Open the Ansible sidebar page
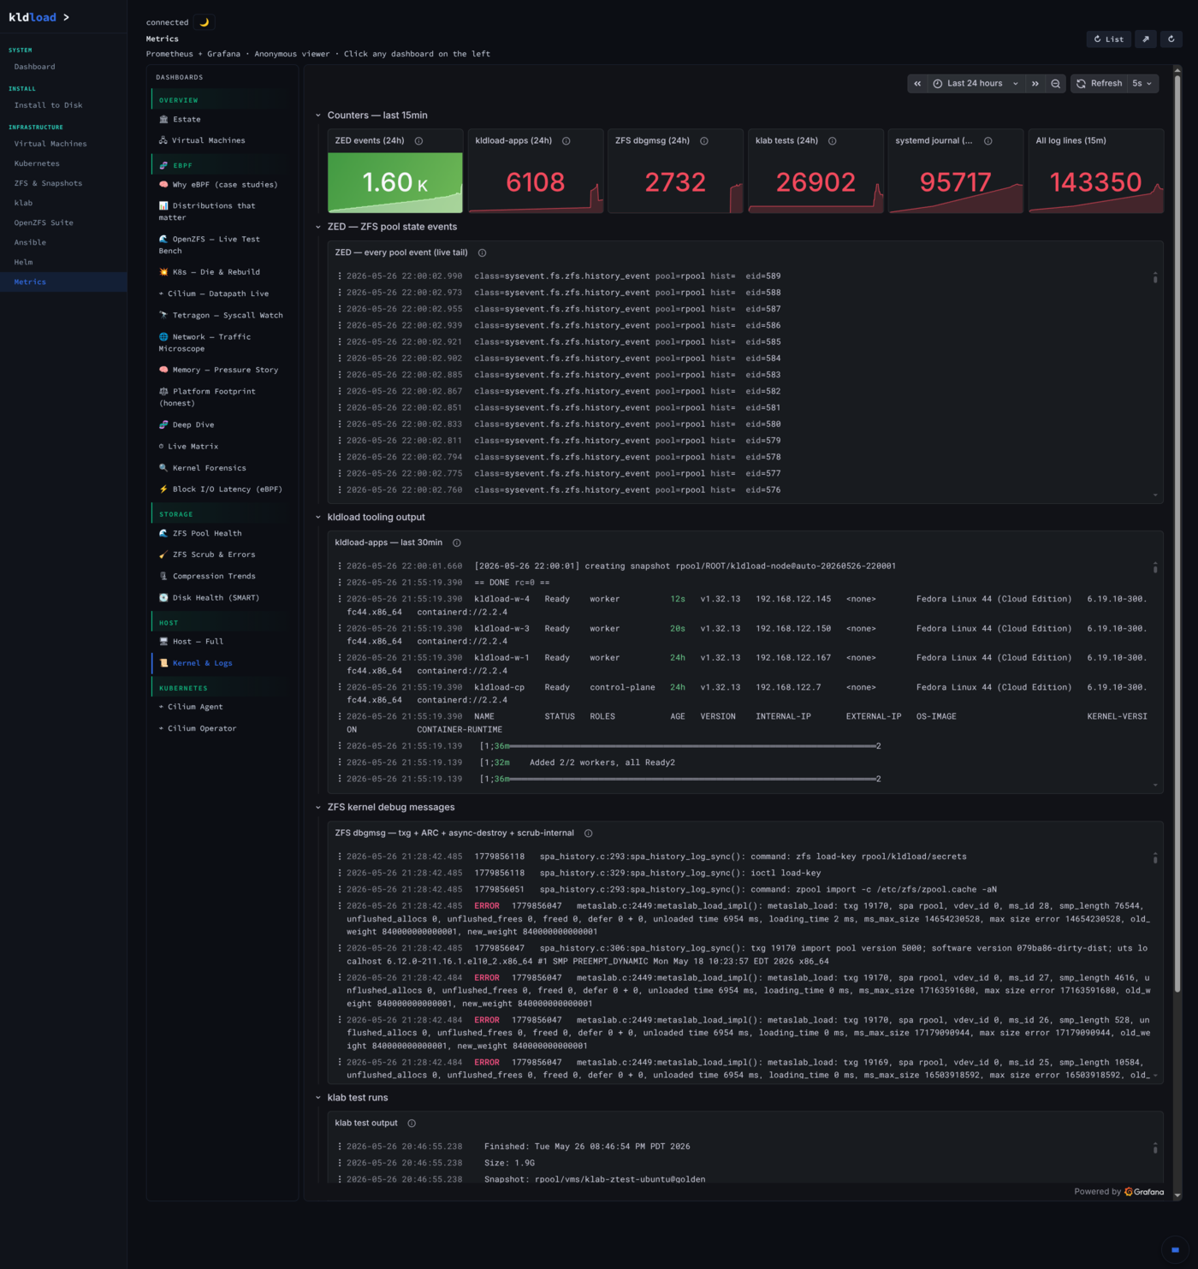The width and height of the screenshot is (1198, 1269). pyautogui.click(x=30, y=242)
